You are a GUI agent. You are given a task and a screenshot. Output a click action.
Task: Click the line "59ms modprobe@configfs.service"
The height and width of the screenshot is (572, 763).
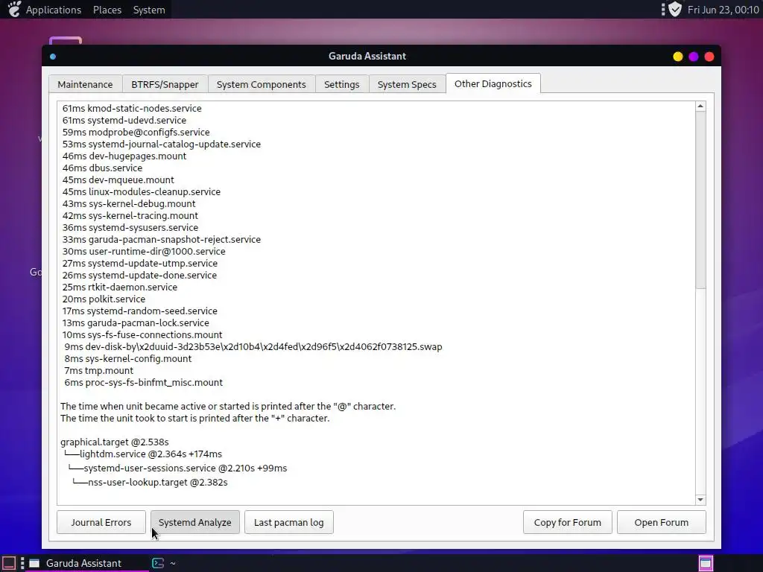click(x=136, y=132)
